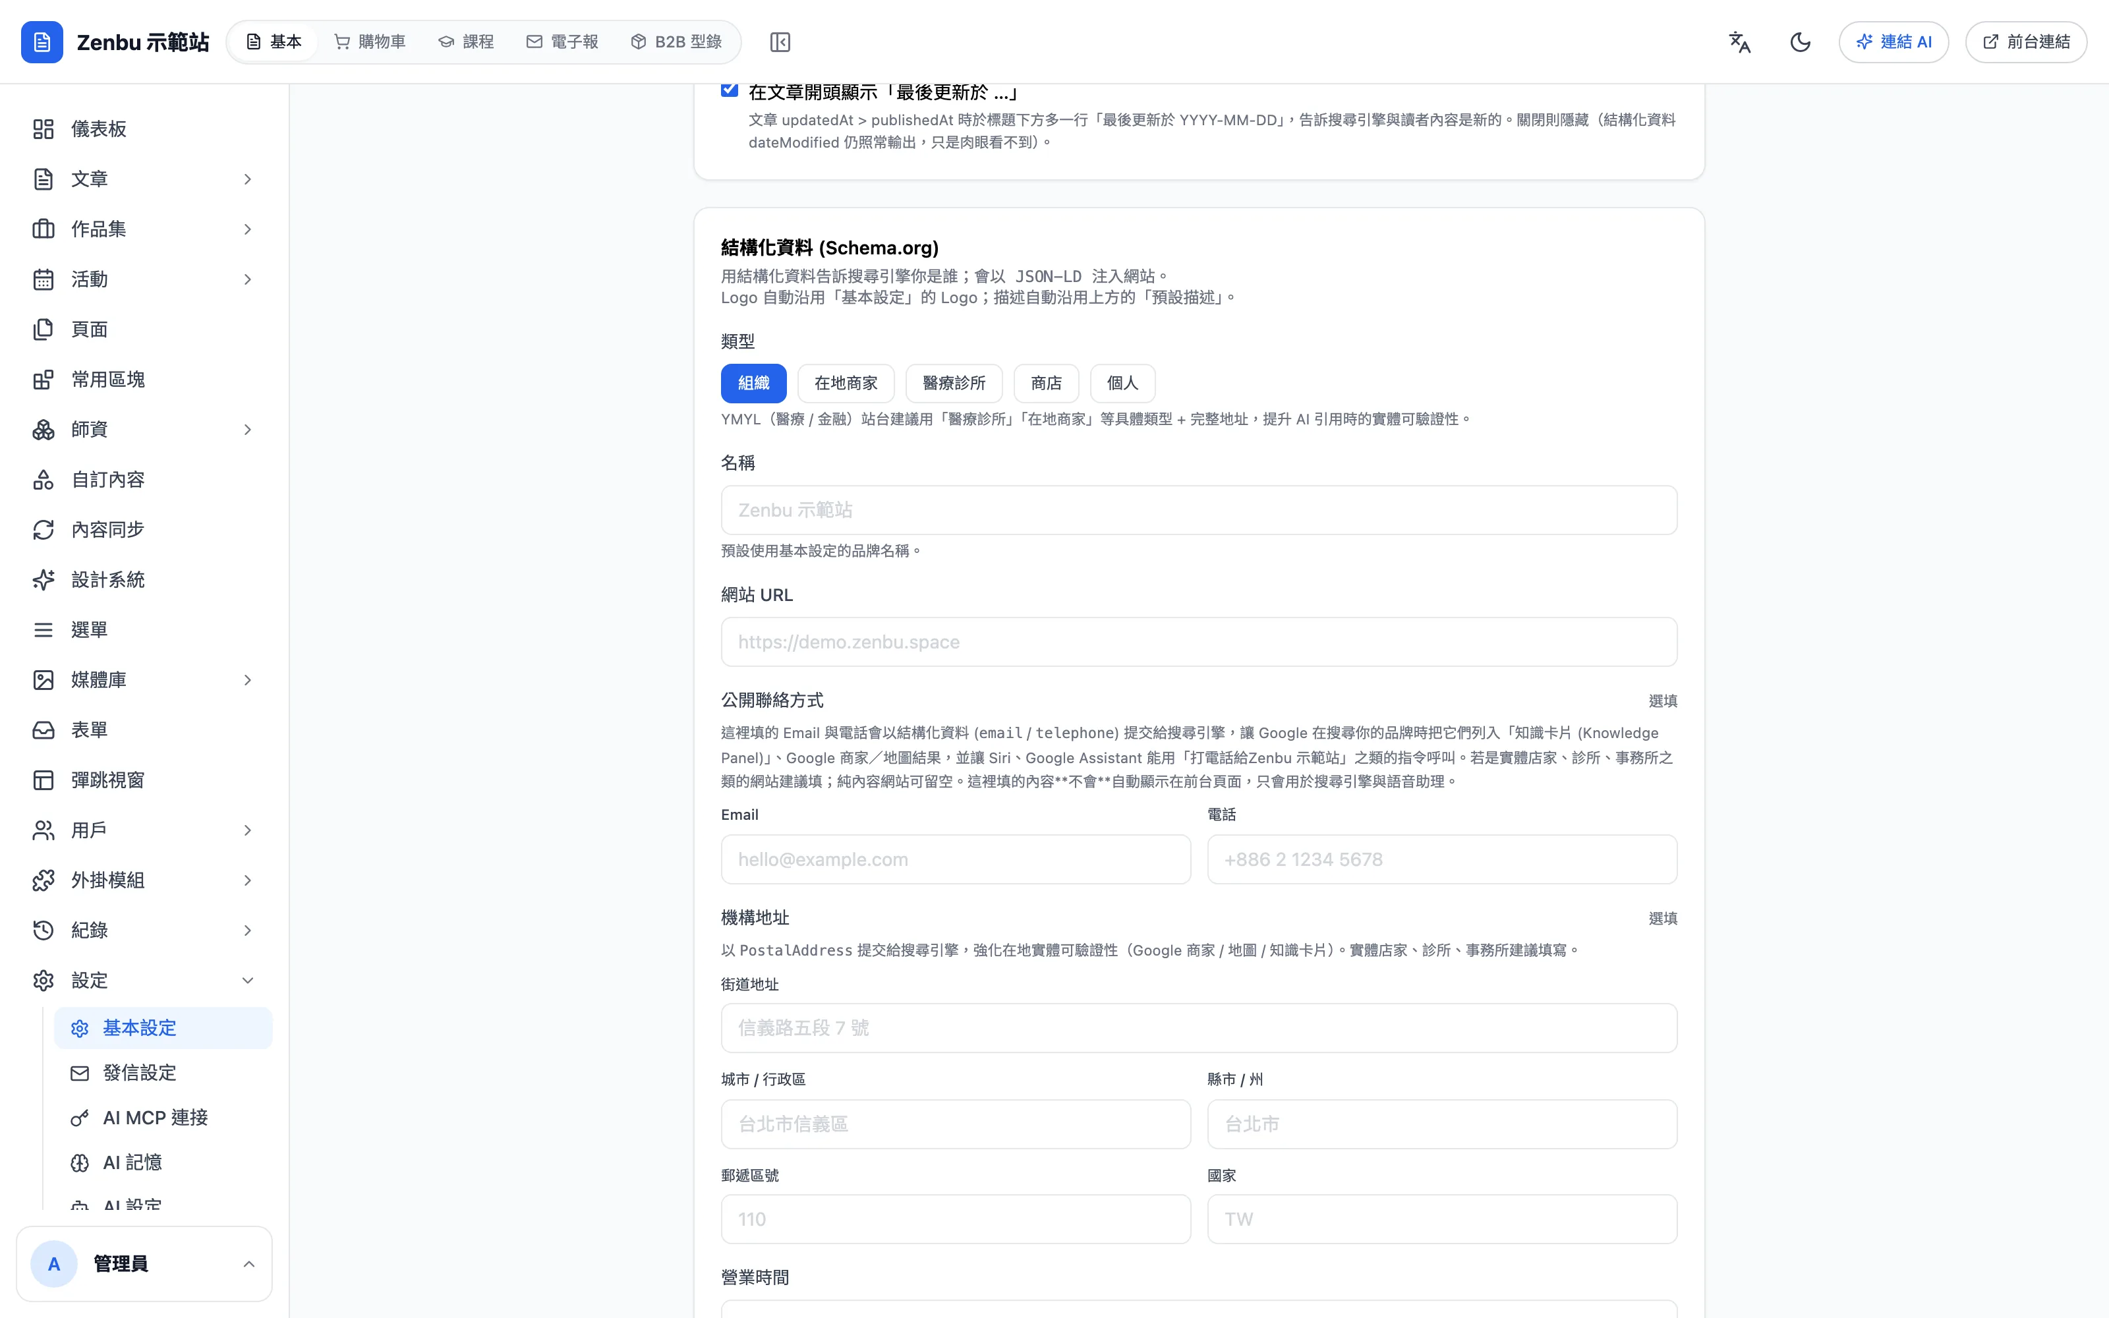
Task: Click the 管理員 avatar A
Action: (x=54, y=1264)
